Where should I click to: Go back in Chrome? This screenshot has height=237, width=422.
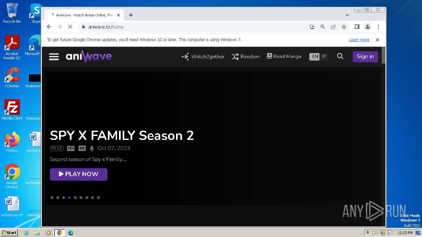click(x=49, y=27)
